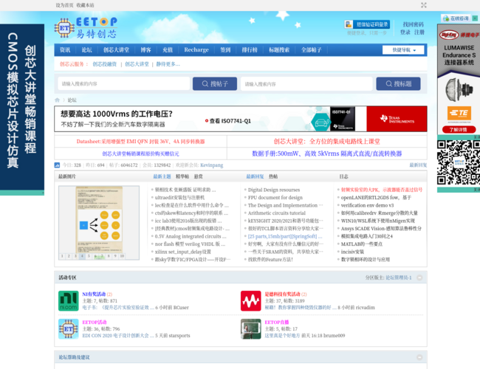Click the 搜标题 search button

pyautogui.click(x=398, y=84)
